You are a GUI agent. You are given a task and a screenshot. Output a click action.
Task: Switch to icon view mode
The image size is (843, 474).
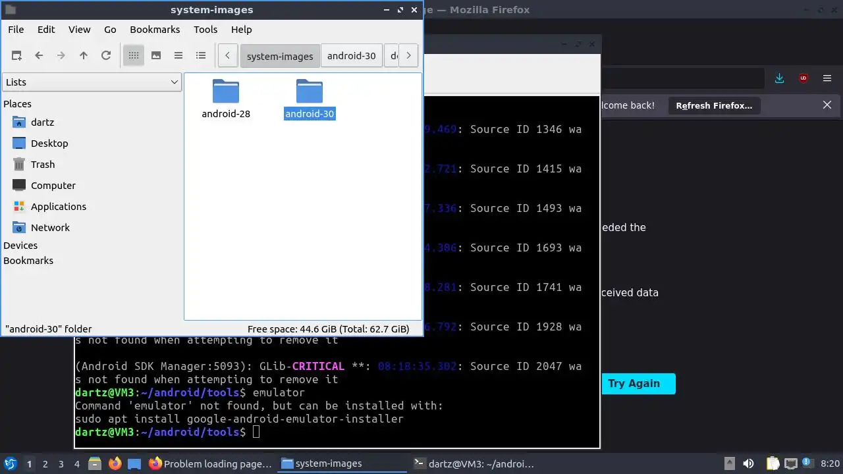pyautogui.click(x=134, y=56)
